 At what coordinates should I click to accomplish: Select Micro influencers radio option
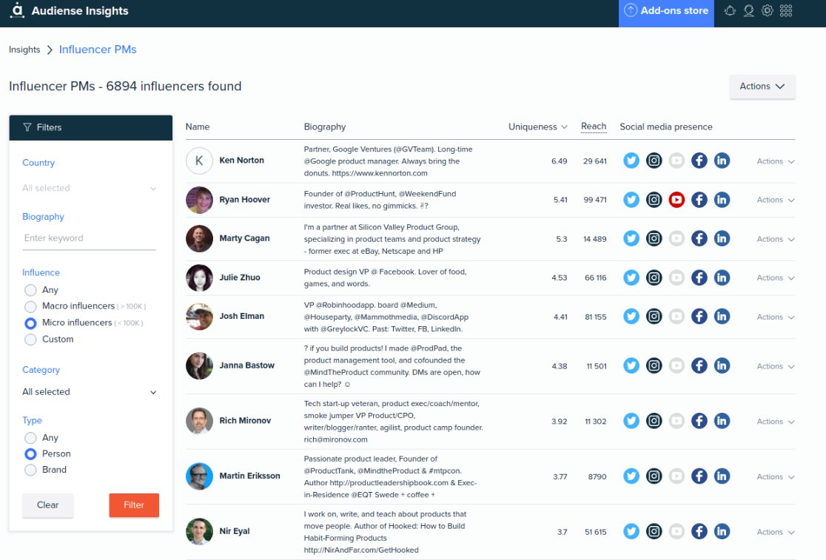[x=30, y=323]
